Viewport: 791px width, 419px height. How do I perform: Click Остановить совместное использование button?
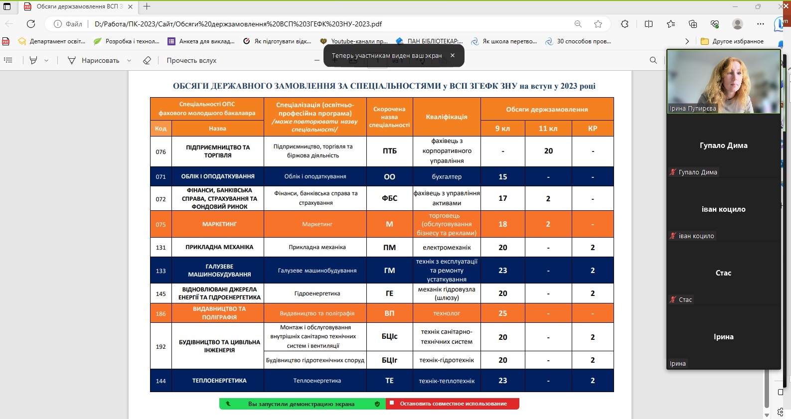453,404
